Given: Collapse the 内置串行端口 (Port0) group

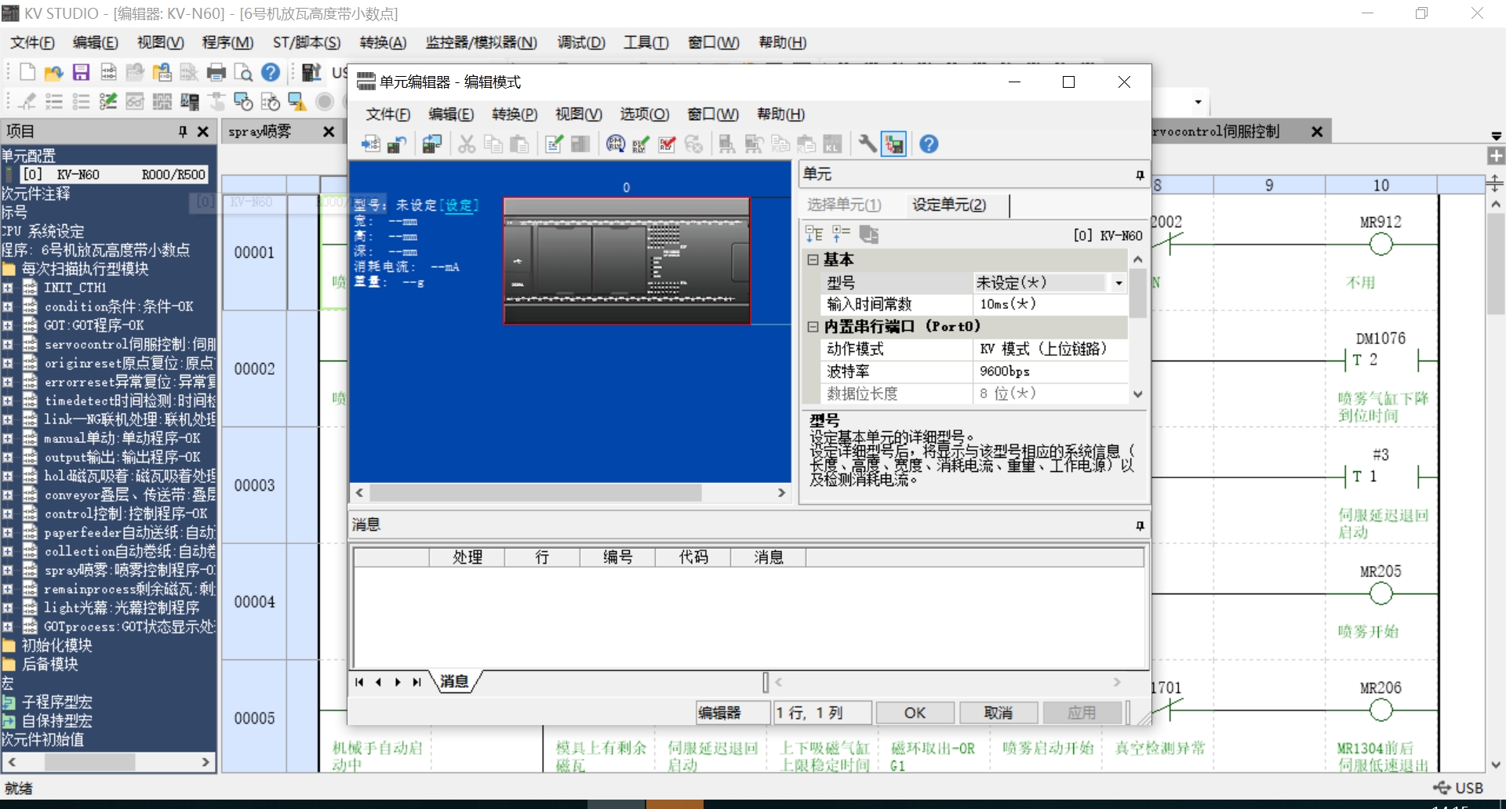Looking at the screenshot, I should coord(813,327).
